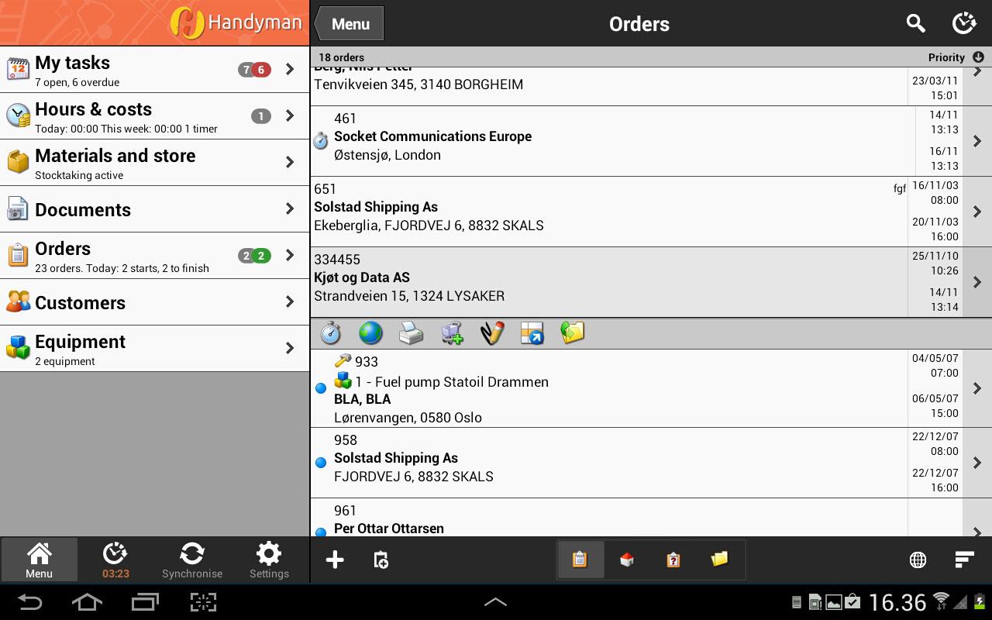Expand Orders menu row chevron
The height and width of the screenshot is (620, 992).
290,255
